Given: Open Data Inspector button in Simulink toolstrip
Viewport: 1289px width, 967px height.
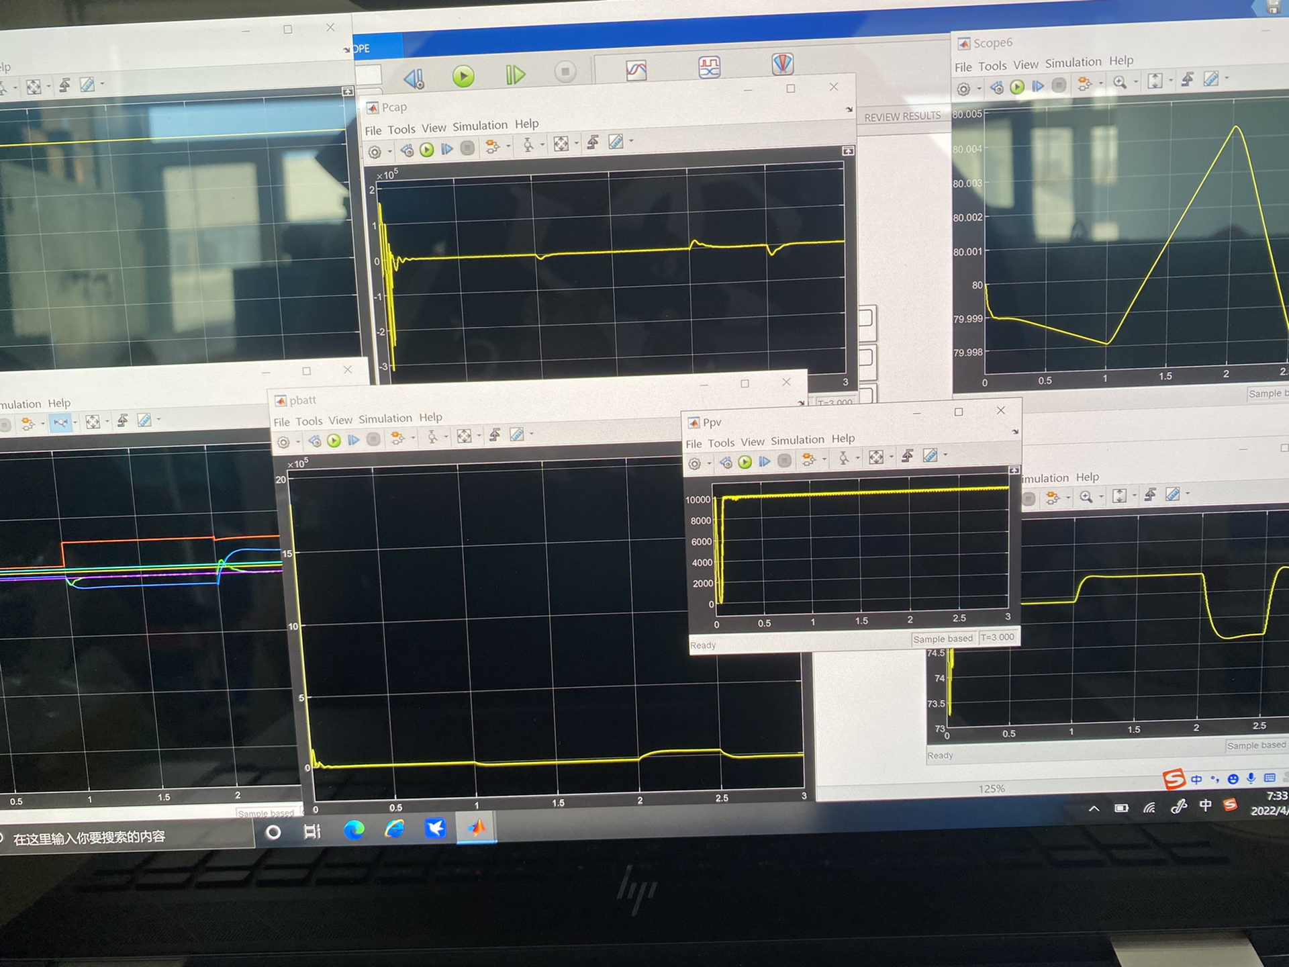Looking at the screenshot, I should click(x=636, y=70).
